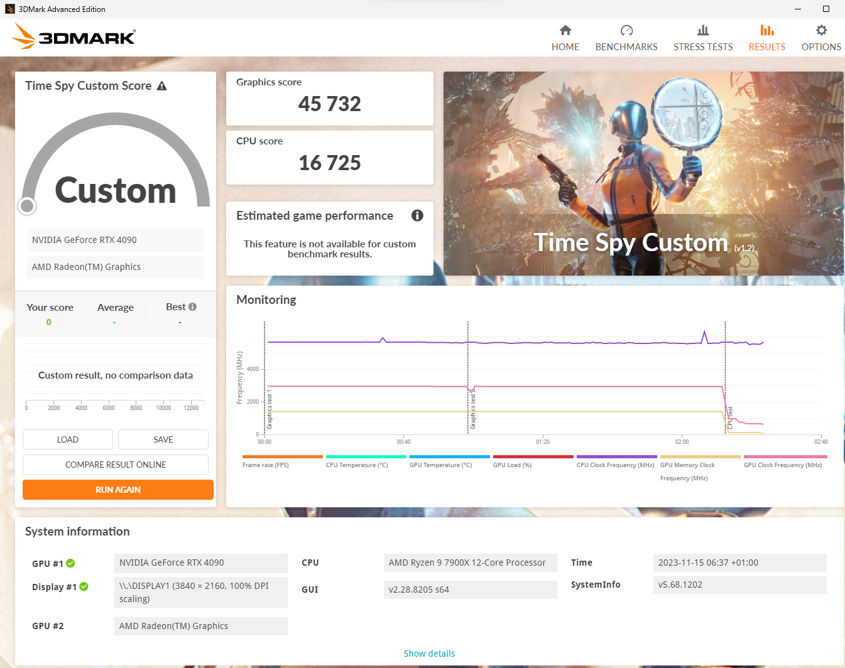Image resolution: width=845 pixels, height=668 pixels.
Task: Click the GUI version v2.28.8205 s64
Action: click(471, 590)
